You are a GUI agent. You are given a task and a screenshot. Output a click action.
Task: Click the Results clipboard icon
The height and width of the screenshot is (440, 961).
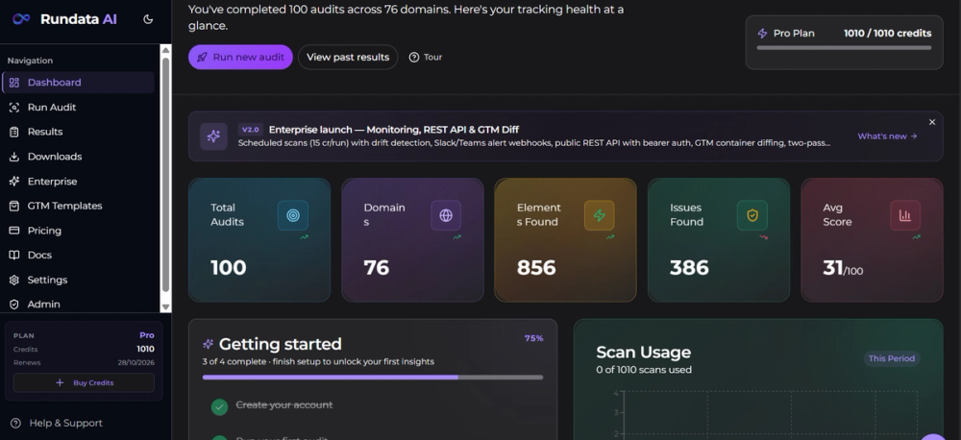click(14, 132)
